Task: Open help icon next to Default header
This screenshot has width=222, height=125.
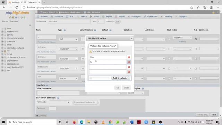Action: click(x=110, y=30)
